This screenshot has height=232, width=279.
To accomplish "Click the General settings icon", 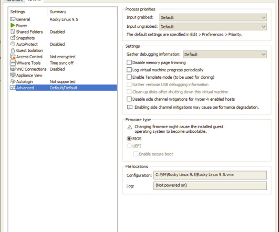I will (x=13, y=19).
